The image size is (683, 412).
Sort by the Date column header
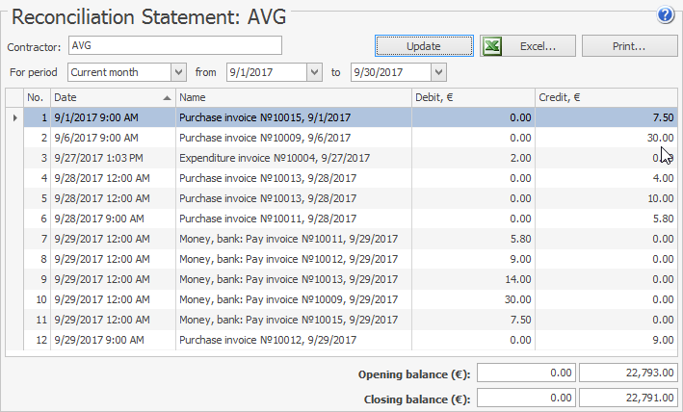click(113, 97)
